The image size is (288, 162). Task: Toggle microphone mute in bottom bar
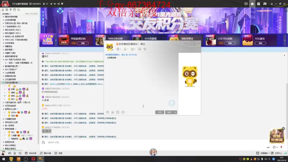[x=15, y=153]
